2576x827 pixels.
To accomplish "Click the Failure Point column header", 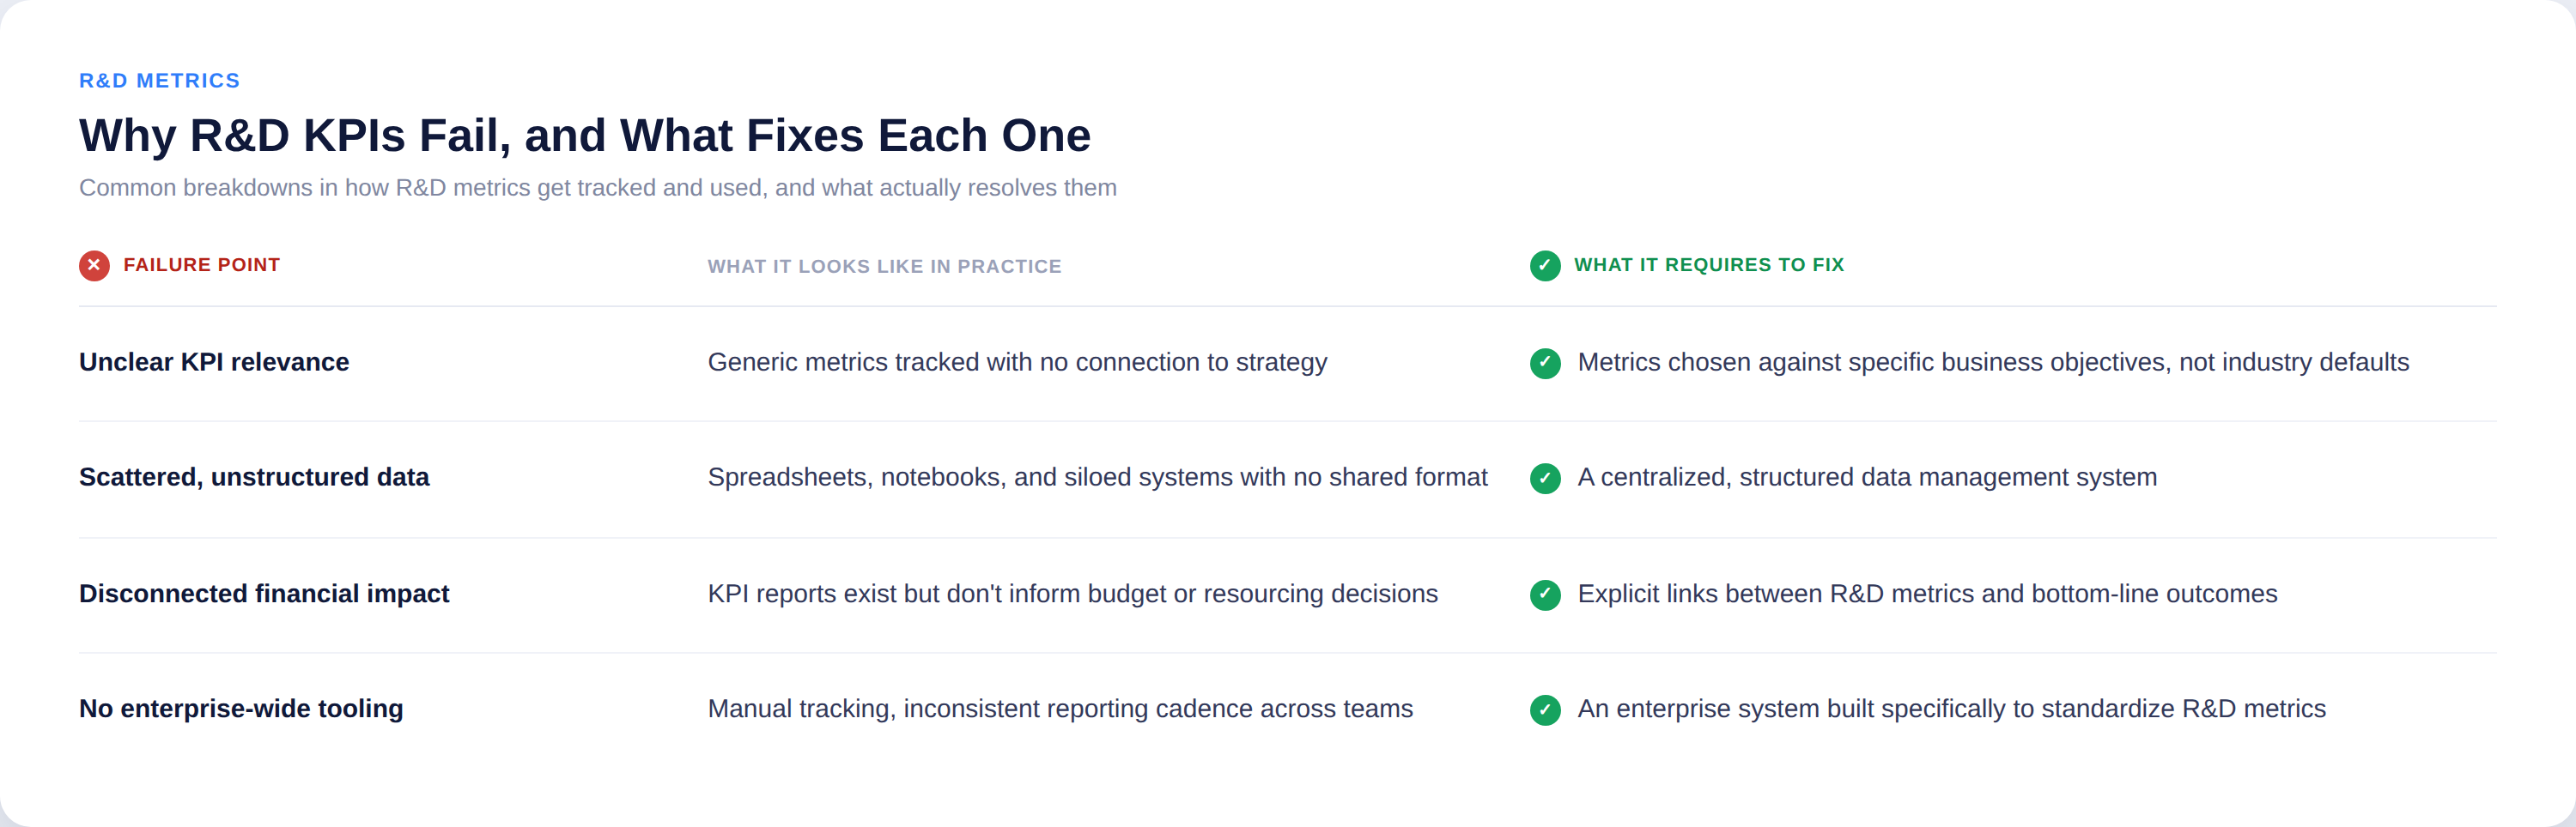I will (201, 265).
